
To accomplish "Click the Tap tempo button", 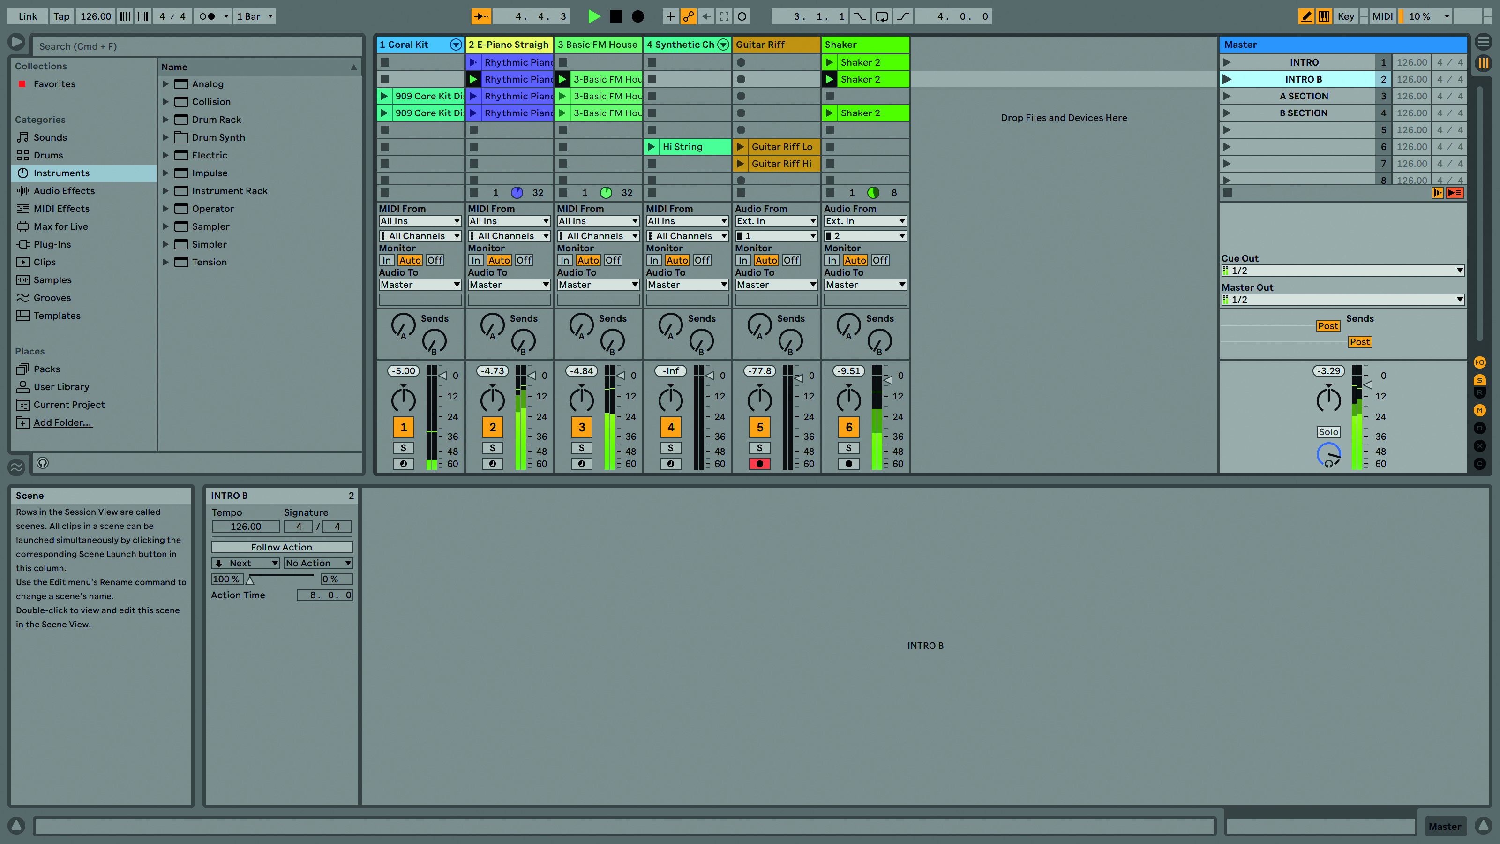I will (x=61, y=16).
